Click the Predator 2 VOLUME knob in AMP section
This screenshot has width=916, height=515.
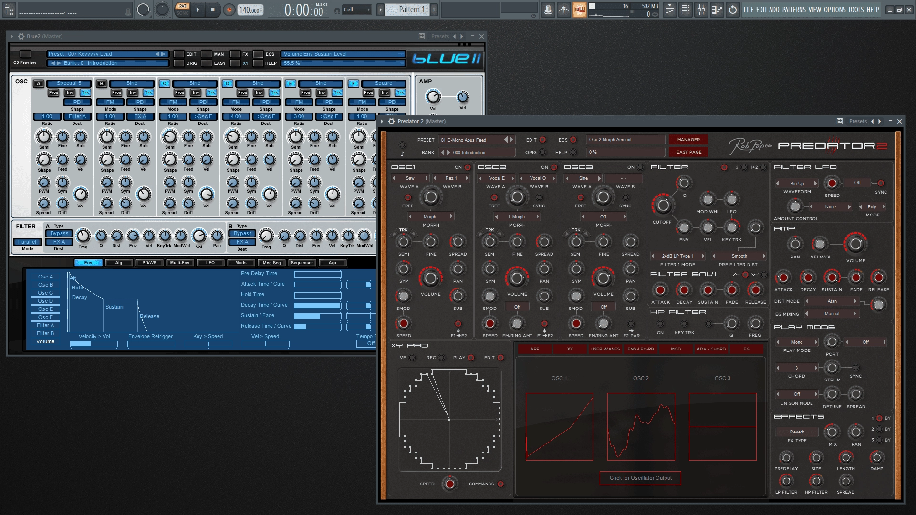(855, 244)
